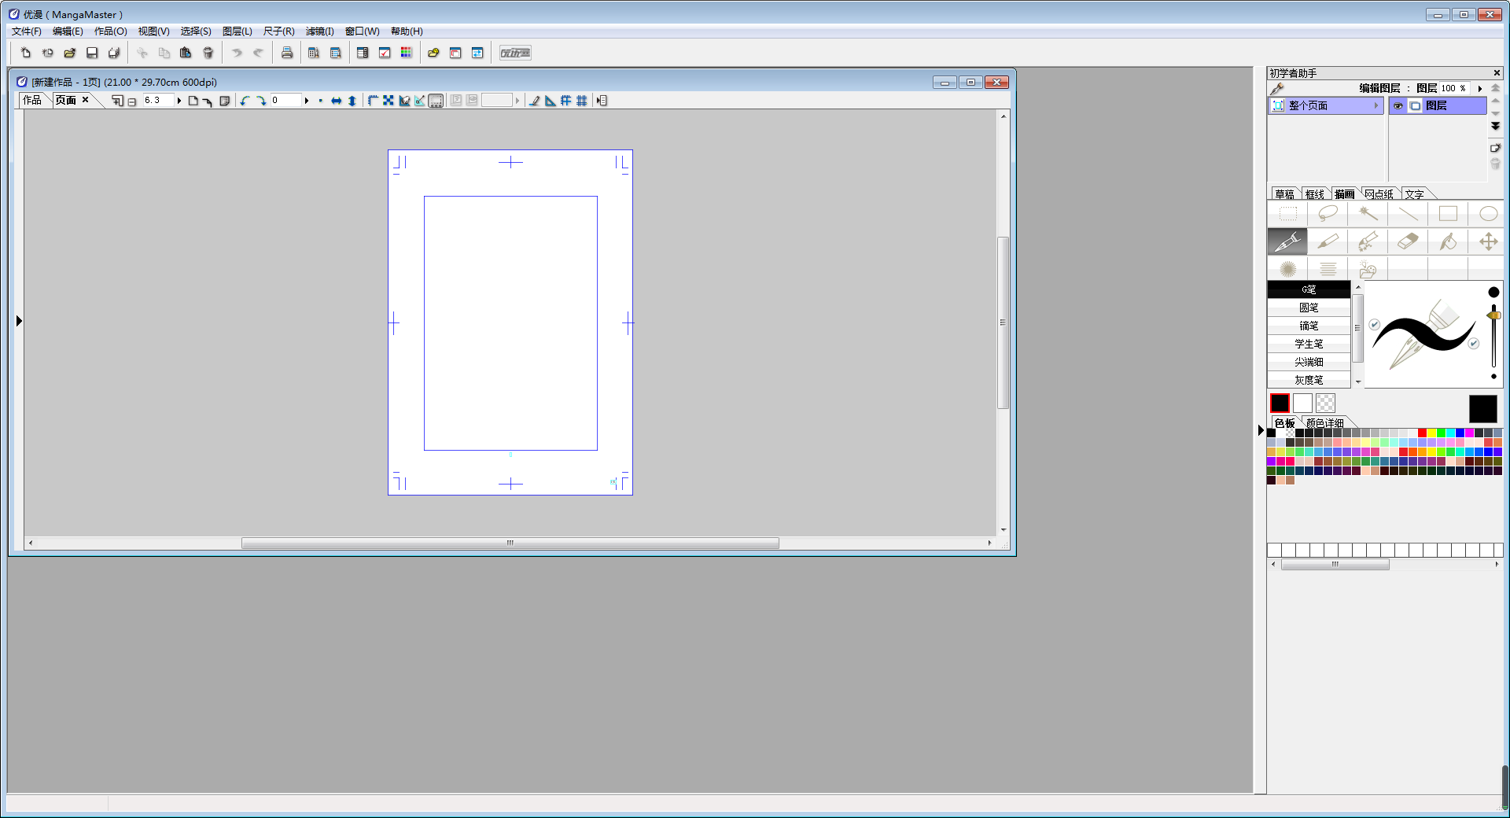Select the straight line tool
The image size is (1510, 818).
click(x=1409, y=214)
